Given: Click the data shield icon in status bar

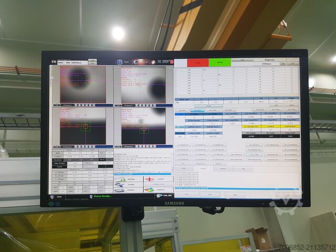Looking at the screenshot, I should [52, 197].
